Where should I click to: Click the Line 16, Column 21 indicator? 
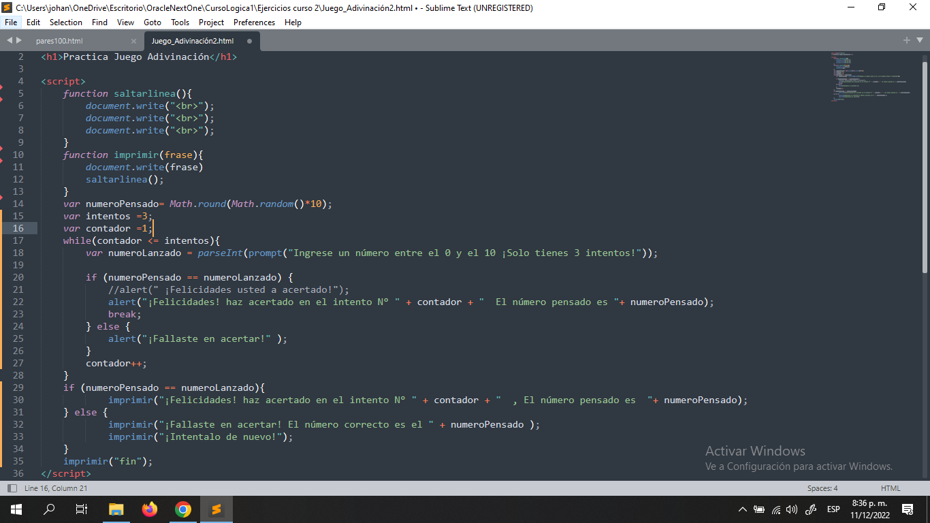(x=56, y=488)
